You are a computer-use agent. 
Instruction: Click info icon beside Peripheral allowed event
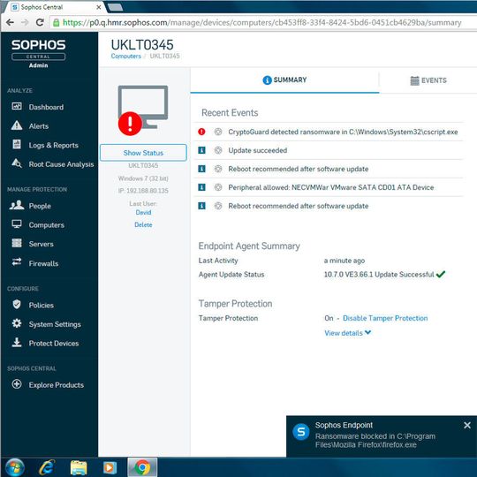[201, 187]
